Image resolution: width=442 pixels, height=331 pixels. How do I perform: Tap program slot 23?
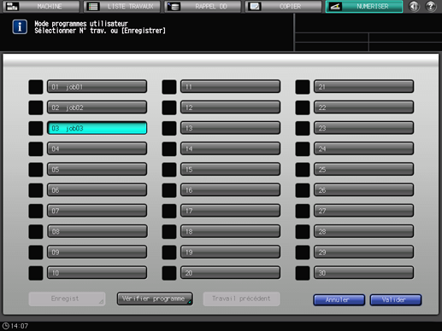363,128
